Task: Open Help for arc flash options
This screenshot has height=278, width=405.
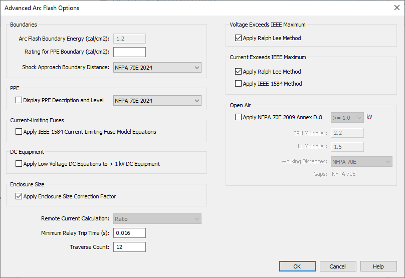Action: [x=378, y=266]
